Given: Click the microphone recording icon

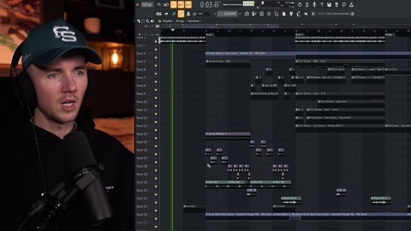Looking at the screenshot, I should click(x=314, y=4).
